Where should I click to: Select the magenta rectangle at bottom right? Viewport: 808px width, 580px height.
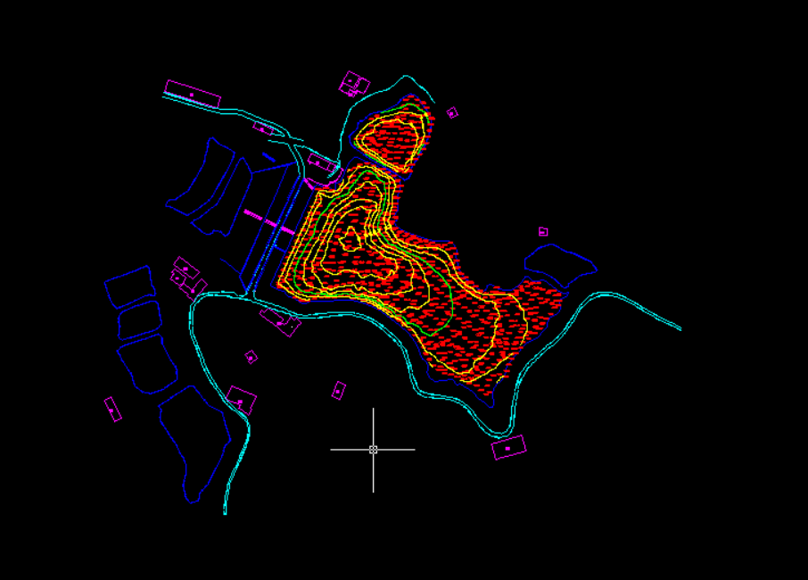click(x=508, y=448)
